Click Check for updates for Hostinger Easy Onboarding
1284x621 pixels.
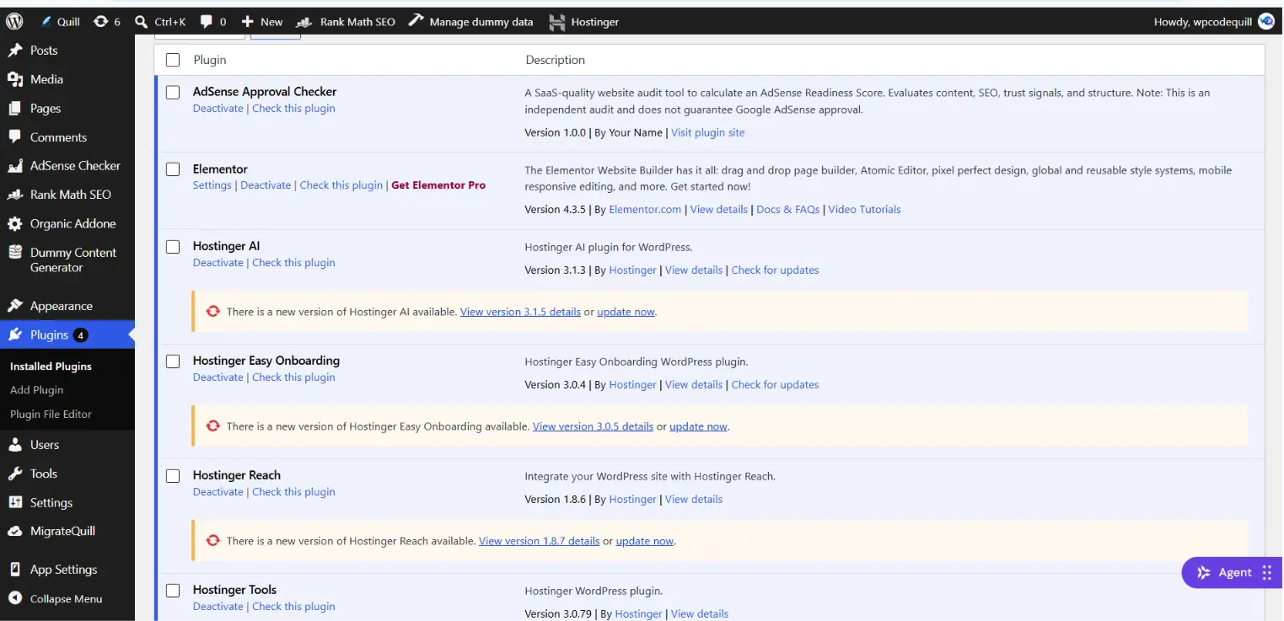775,385
